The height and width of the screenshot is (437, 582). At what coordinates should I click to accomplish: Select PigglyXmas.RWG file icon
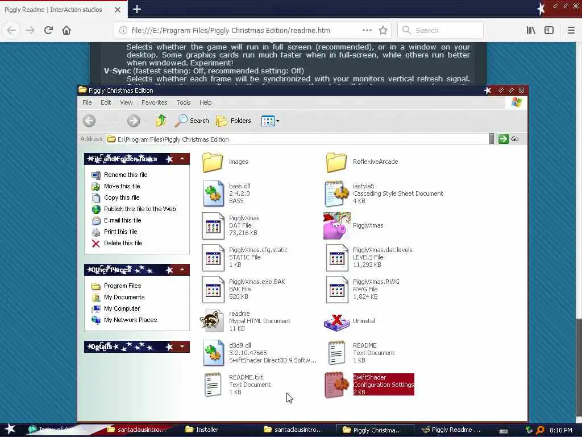point(337,290)
